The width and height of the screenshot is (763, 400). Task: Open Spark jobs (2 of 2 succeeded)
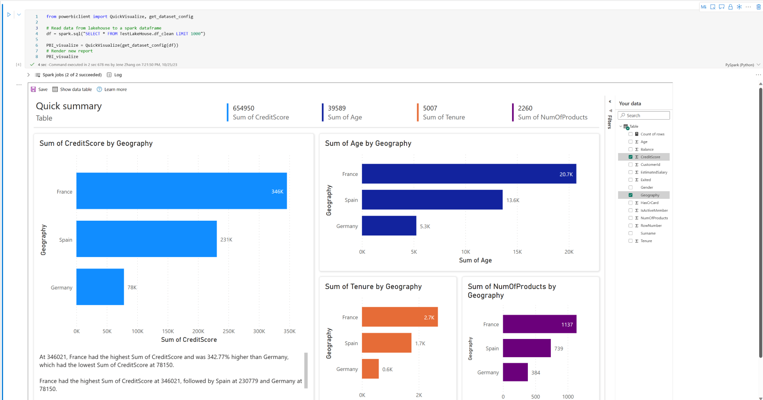(72, 75)
